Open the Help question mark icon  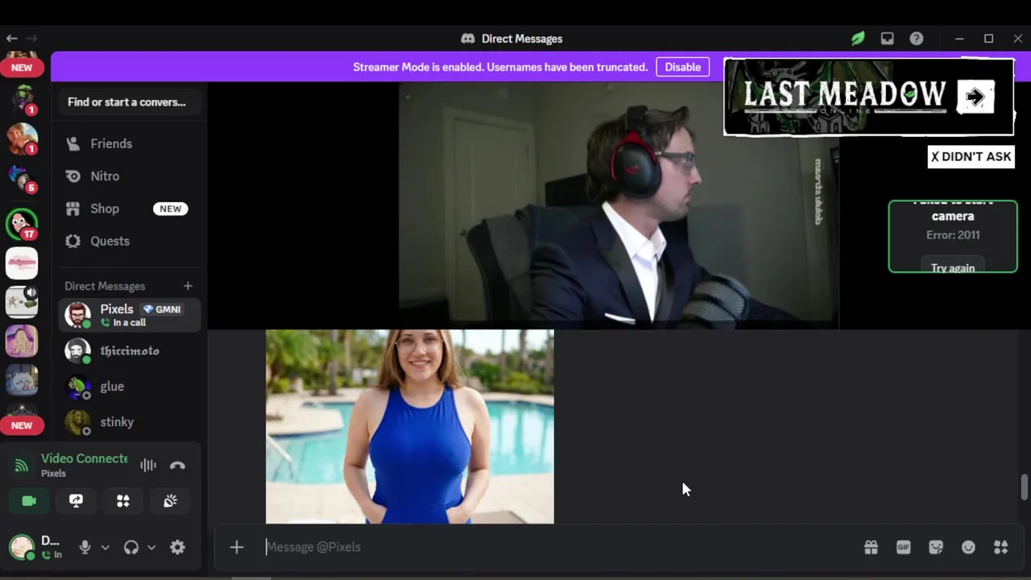click(917, 39)
